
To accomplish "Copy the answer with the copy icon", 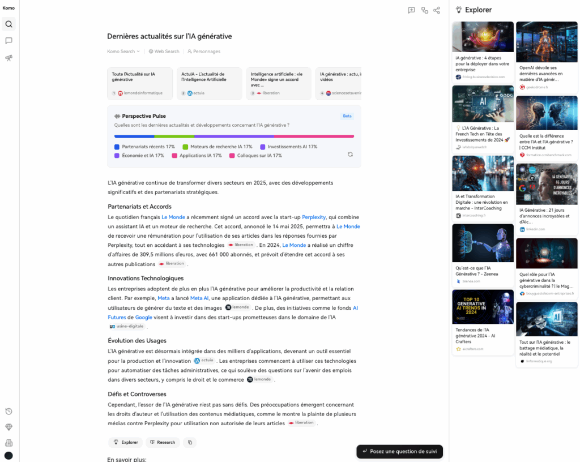I will coord(190,442).
